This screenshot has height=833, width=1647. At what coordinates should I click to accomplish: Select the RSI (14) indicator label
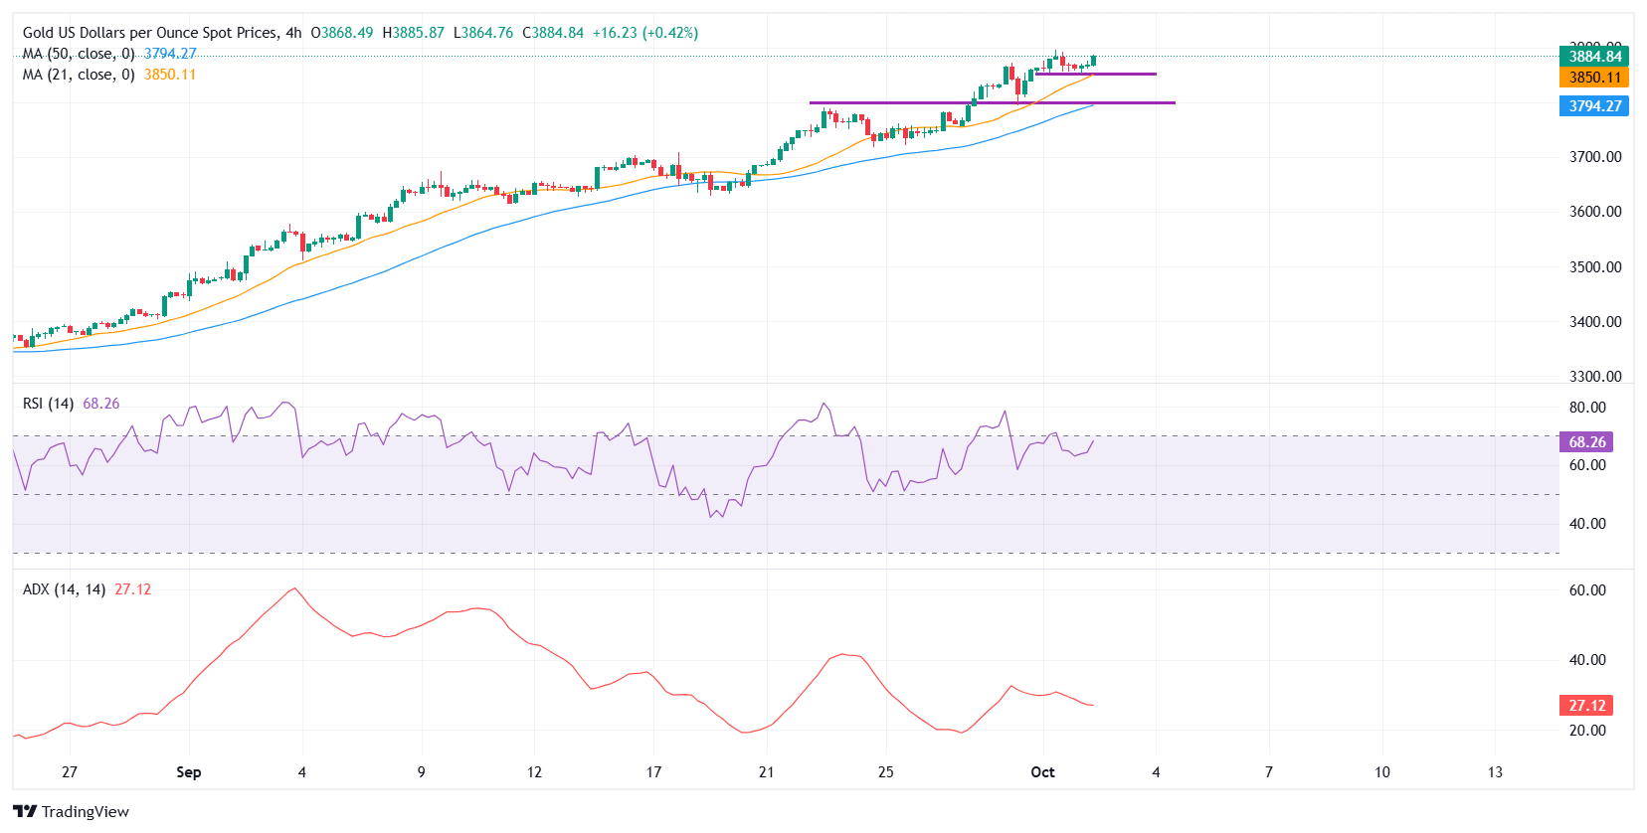[48, 404]
